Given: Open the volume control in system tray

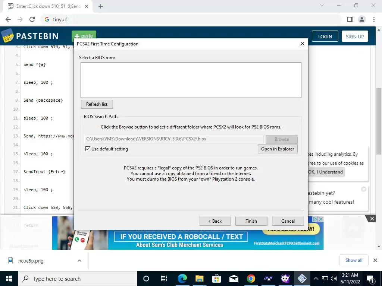Looking at the screenshot, I should 334,279.
